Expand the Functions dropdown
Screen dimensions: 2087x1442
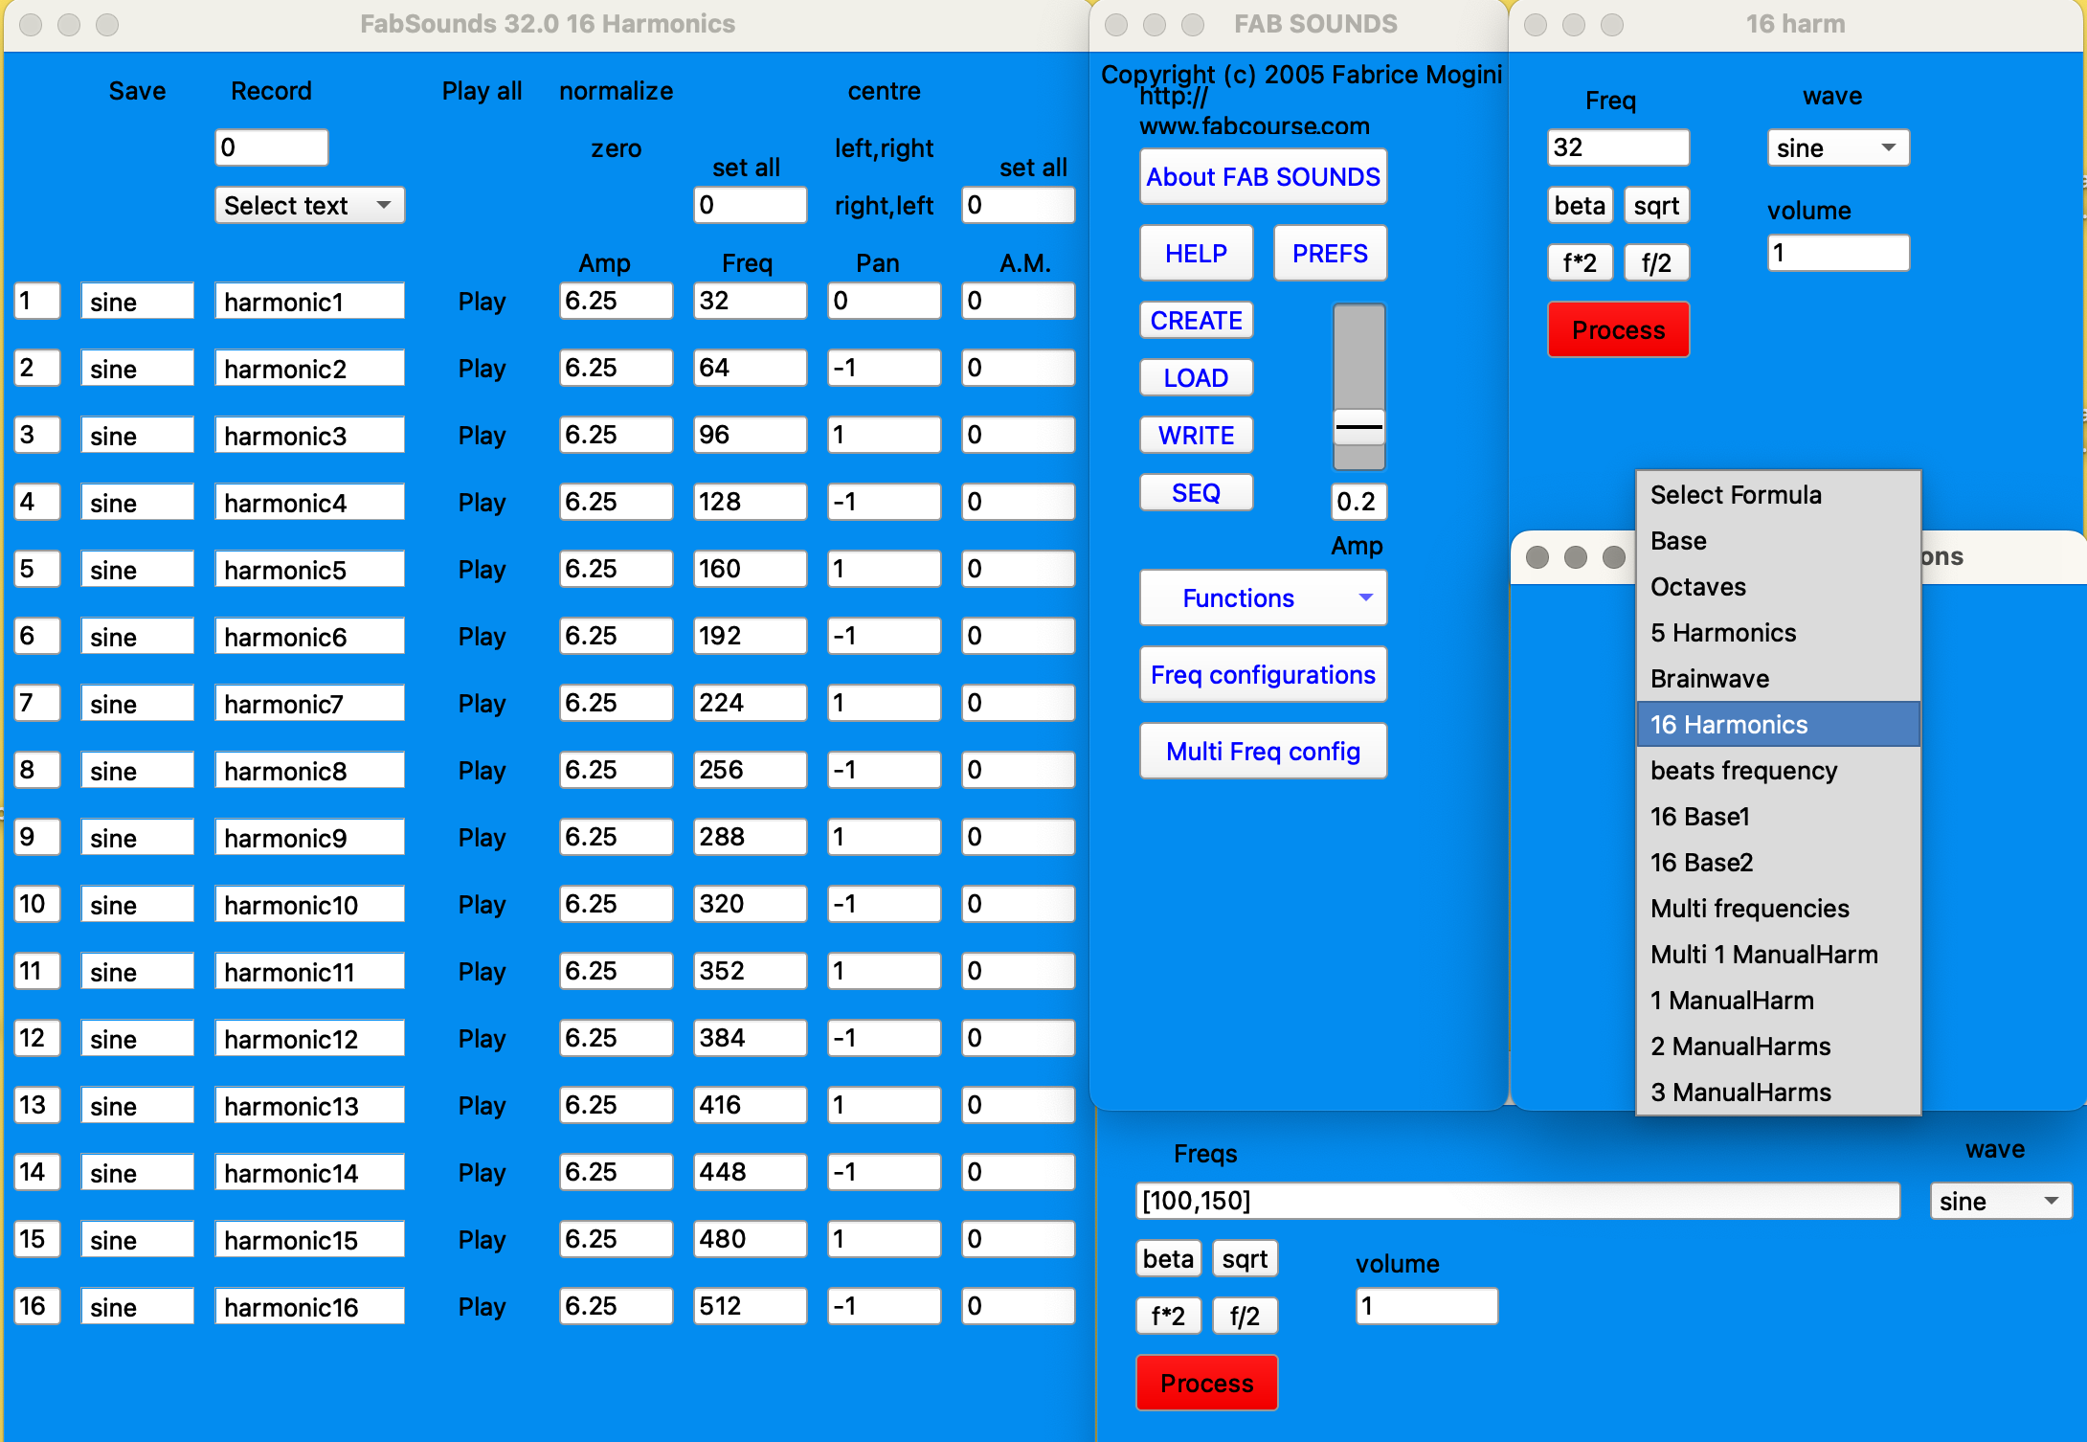coord(1262,598)
